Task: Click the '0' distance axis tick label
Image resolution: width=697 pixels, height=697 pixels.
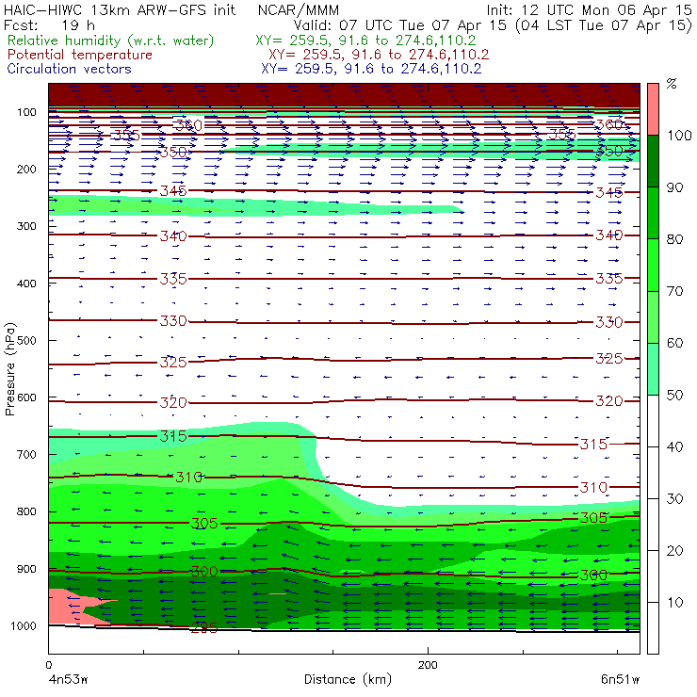Action: coord(48,665)
